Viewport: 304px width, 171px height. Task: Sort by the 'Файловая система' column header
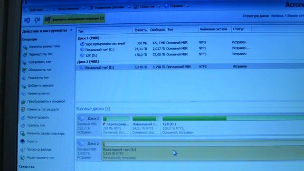click(x=215, y=29)
